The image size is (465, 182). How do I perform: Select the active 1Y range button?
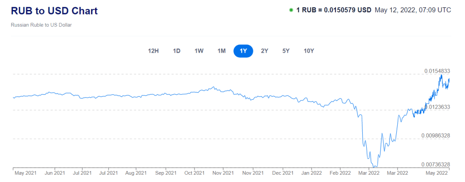243,51
